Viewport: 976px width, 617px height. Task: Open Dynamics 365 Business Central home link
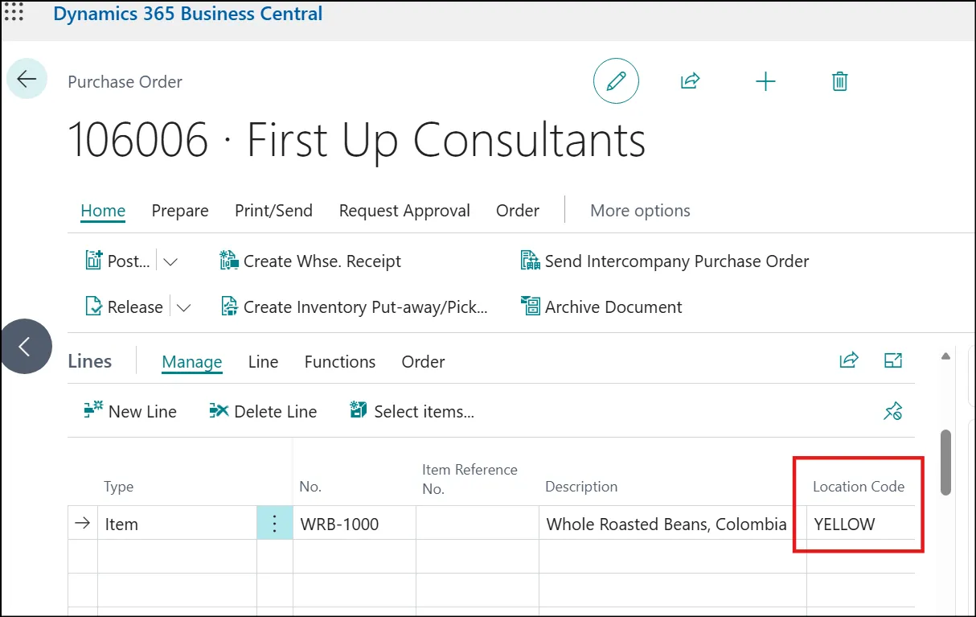[188, 14]
